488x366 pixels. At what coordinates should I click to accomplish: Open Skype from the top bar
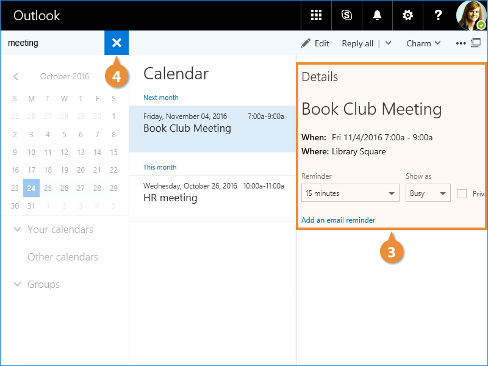coord(346,15)
